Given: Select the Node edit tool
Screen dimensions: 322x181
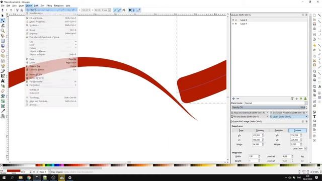Looking at the screenshot, I should pos(3,21).
